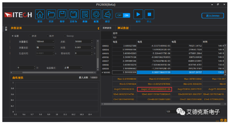229x124 pixels.
Task: Open the measurement speed dropdown showing 快
Action: tap(45, 48)
